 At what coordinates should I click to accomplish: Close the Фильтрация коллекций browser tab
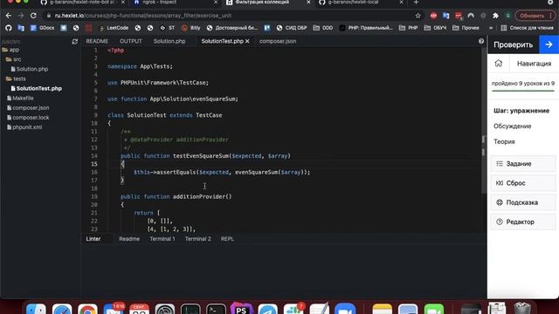[x=308, y=3]
